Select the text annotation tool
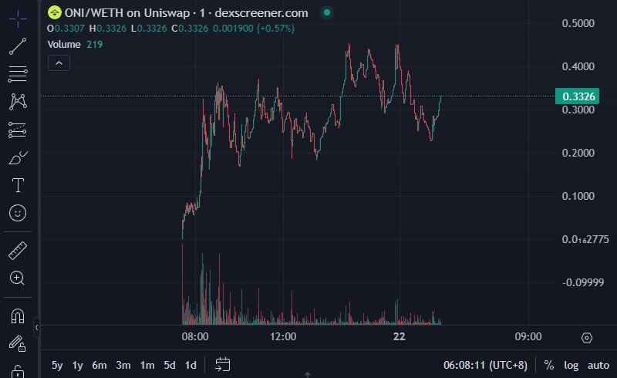The width and height of the screenshot is (617, 378). coord(18,185)
